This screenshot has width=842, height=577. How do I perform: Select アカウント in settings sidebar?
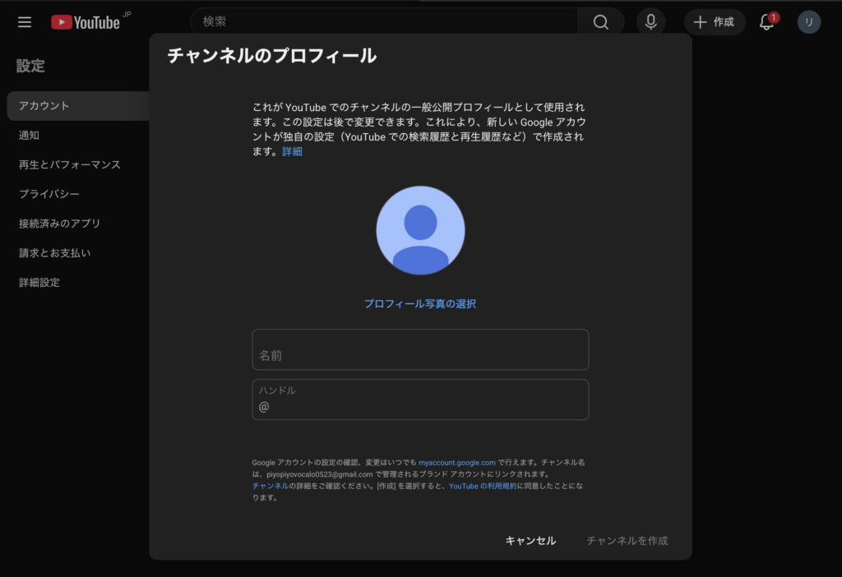(44, 106)
